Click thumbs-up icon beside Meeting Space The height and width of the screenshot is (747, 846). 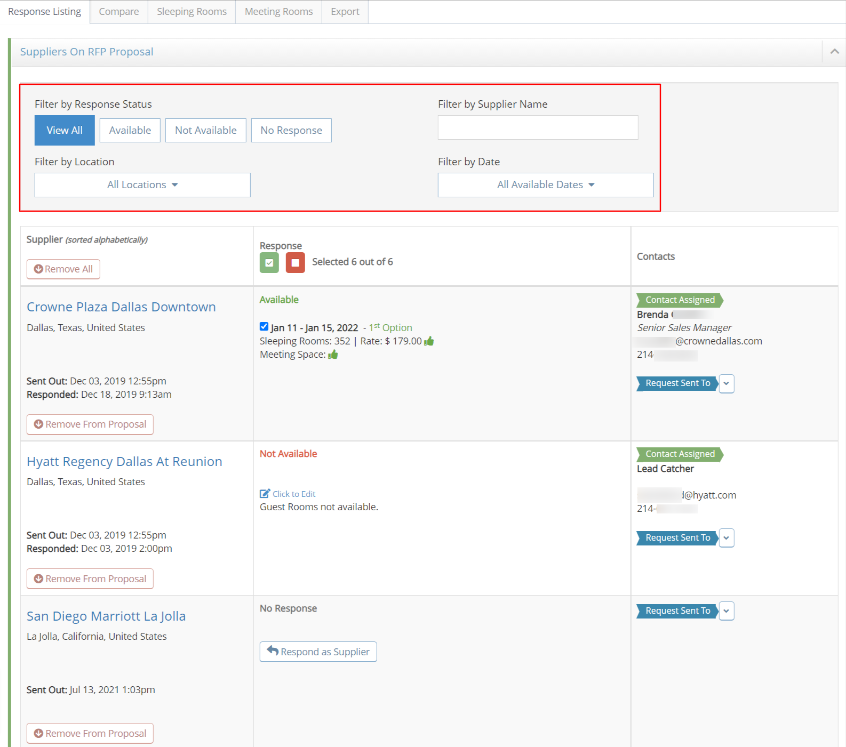pyautogui.click(x=333, y=355)
